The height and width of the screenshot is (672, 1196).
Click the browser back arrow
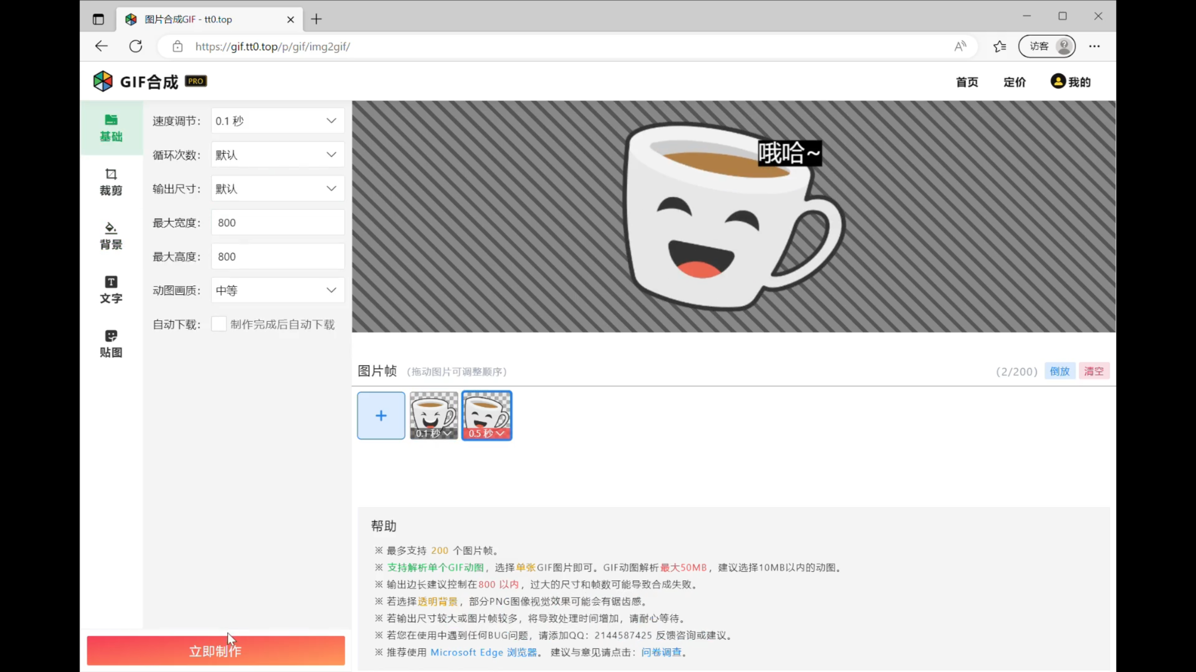(x=101, y=46)
